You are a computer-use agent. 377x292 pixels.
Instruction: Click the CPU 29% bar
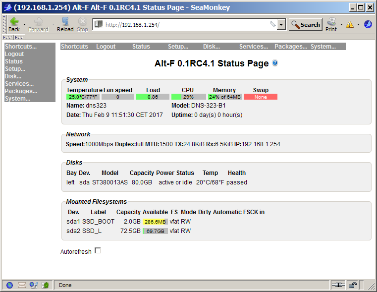pyautogui.click(x=188, y=97)
